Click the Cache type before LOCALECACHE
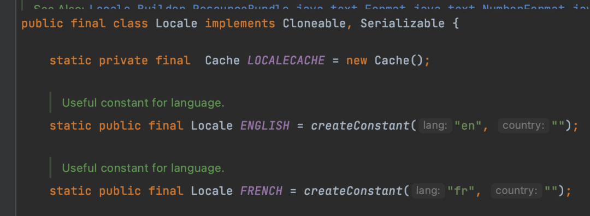 222,61
